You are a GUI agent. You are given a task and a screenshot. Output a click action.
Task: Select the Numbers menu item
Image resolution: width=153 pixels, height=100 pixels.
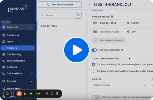[17, 48]
